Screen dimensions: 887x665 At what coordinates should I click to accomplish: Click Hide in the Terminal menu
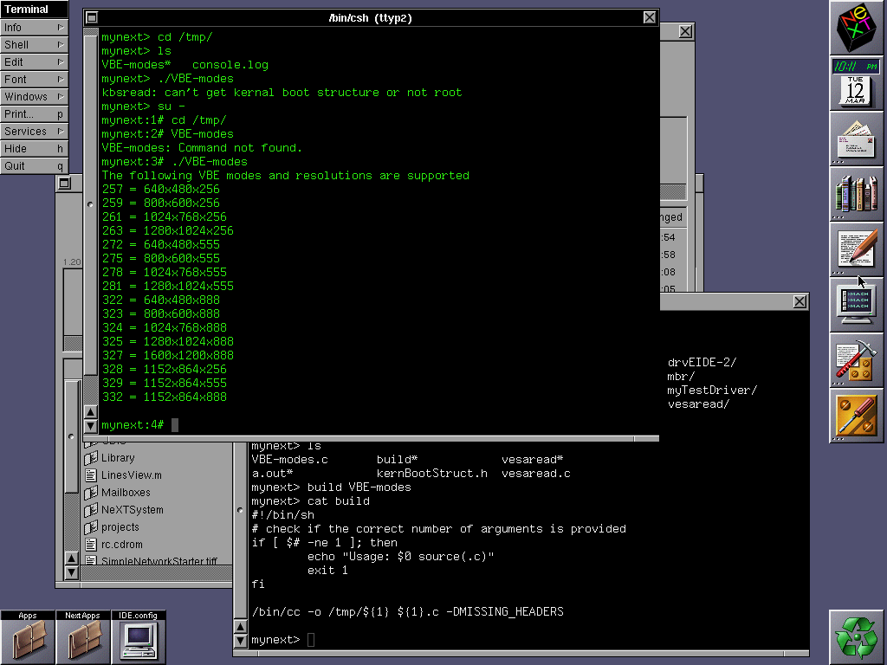[x=35, y=148]
